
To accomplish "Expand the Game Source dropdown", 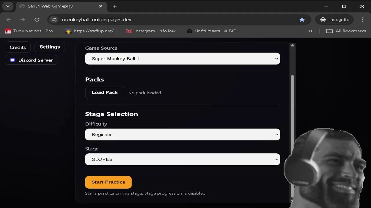I will tap(183, 59).
